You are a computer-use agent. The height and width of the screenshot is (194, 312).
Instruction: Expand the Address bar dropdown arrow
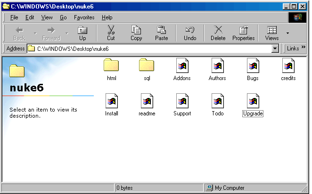tap(275, 48)
